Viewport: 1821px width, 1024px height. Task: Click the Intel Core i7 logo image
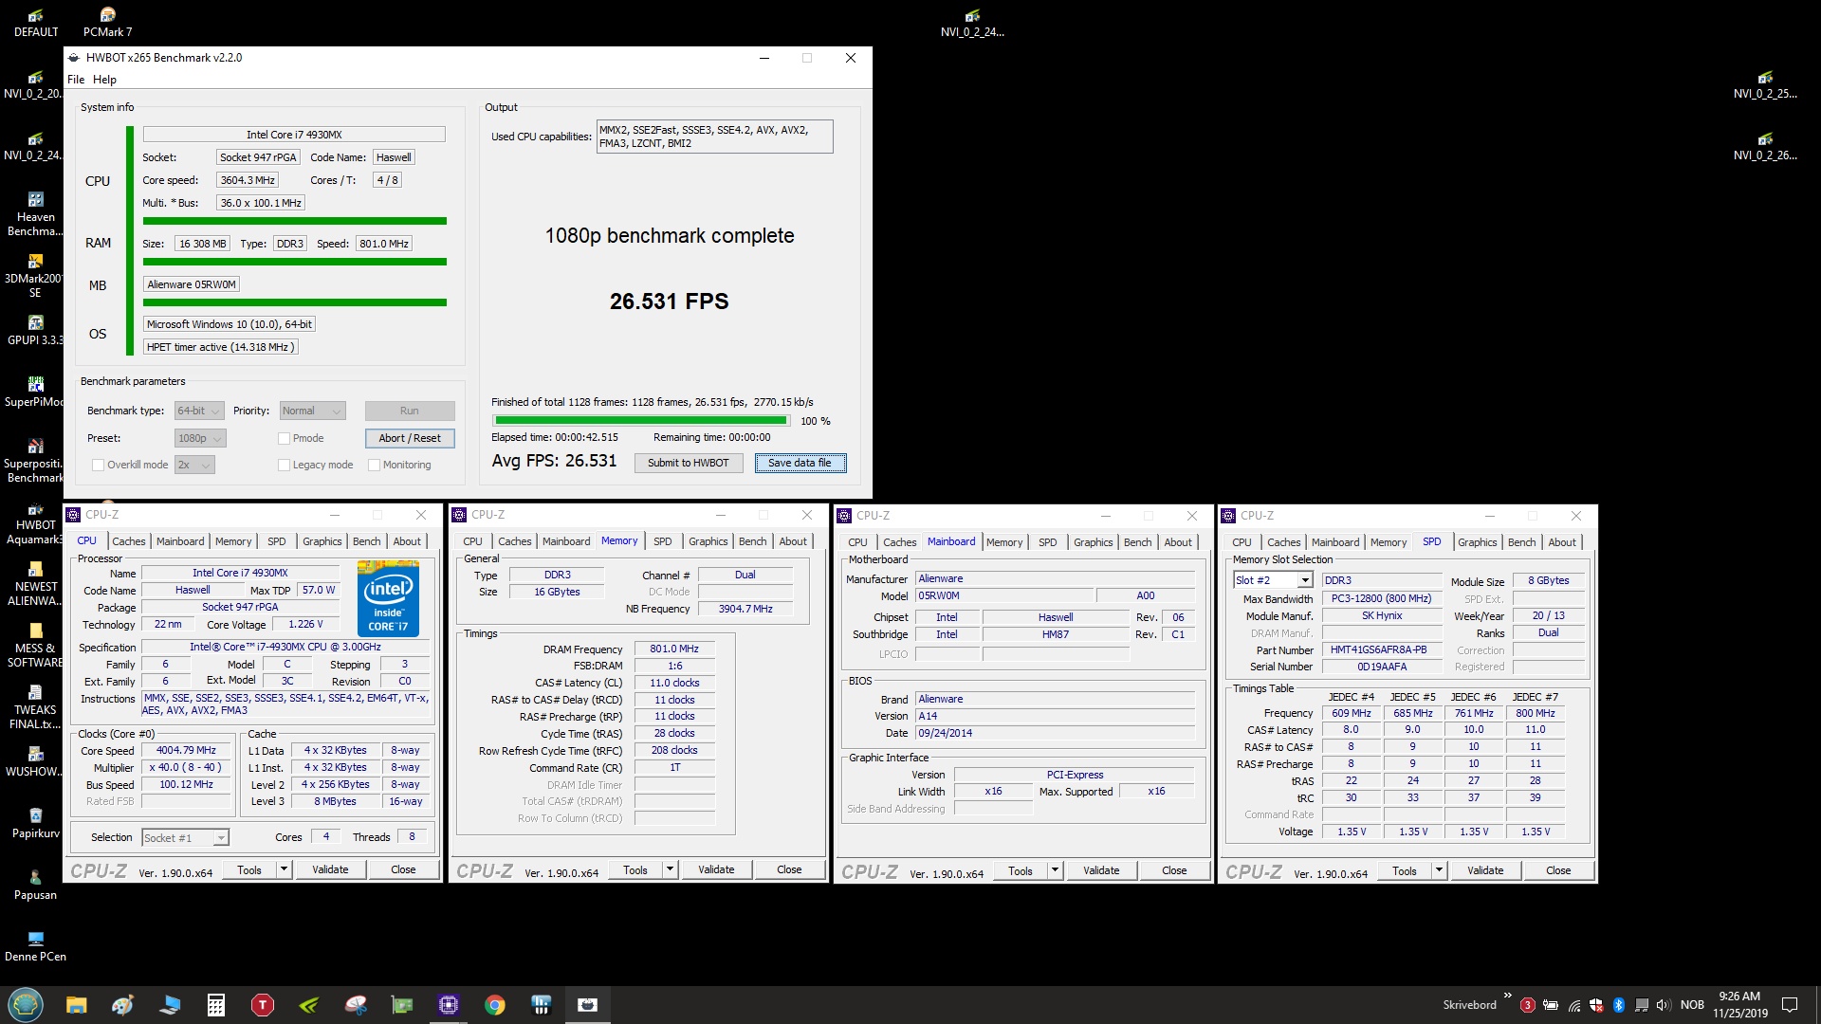pos(388,599)
